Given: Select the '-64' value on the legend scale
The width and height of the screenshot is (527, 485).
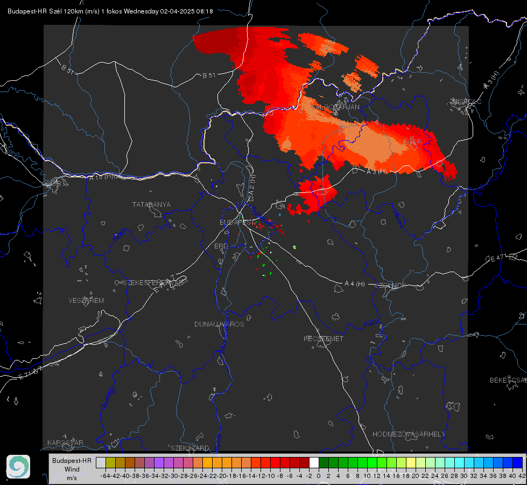Looking at the screenshot, I should pyautogui.click(x=105, y=476).
